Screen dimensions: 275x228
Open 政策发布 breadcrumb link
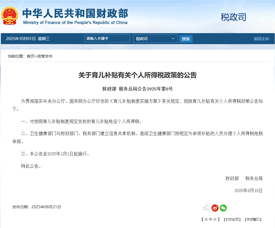click(x=45, y=56)
